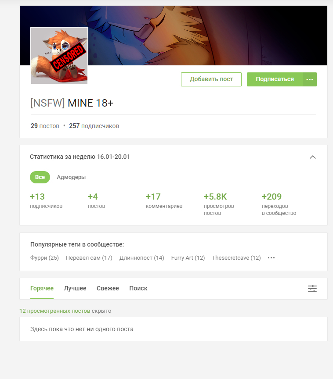Switch statistics to Адмодеры
This screenshot has height=379, width=333.
point(71,177)
